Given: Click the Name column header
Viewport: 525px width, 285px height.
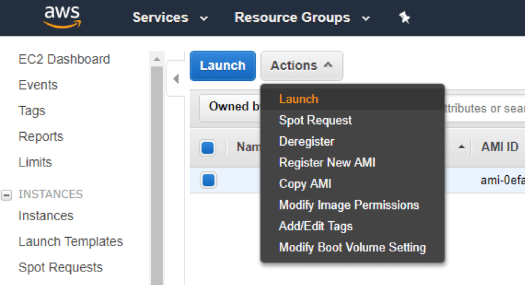Looking at the screenshot, I should point(248,146).
